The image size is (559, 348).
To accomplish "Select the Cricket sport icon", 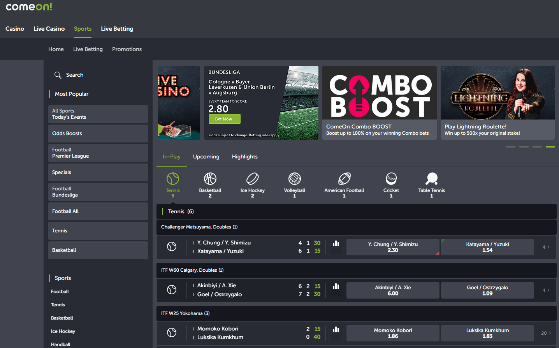I will (x=391, y=179).
